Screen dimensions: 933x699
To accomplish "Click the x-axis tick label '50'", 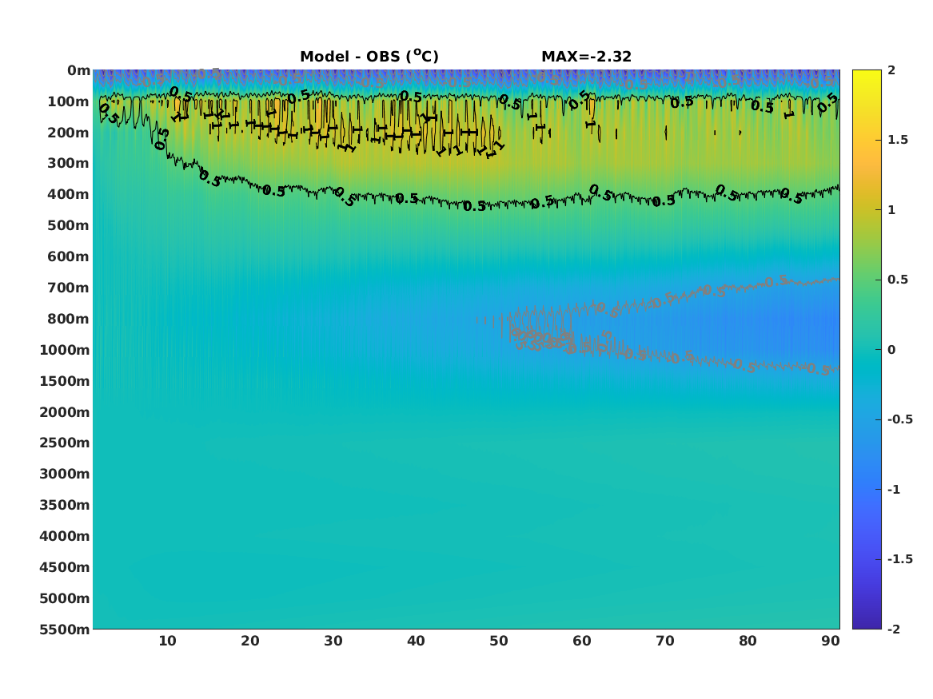I will coord(499,641).
